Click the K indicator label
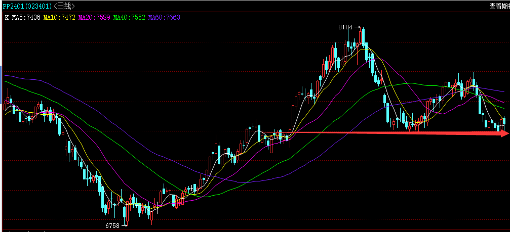The width and height of the screenshot is (510, 232). [x=7, y=17]
